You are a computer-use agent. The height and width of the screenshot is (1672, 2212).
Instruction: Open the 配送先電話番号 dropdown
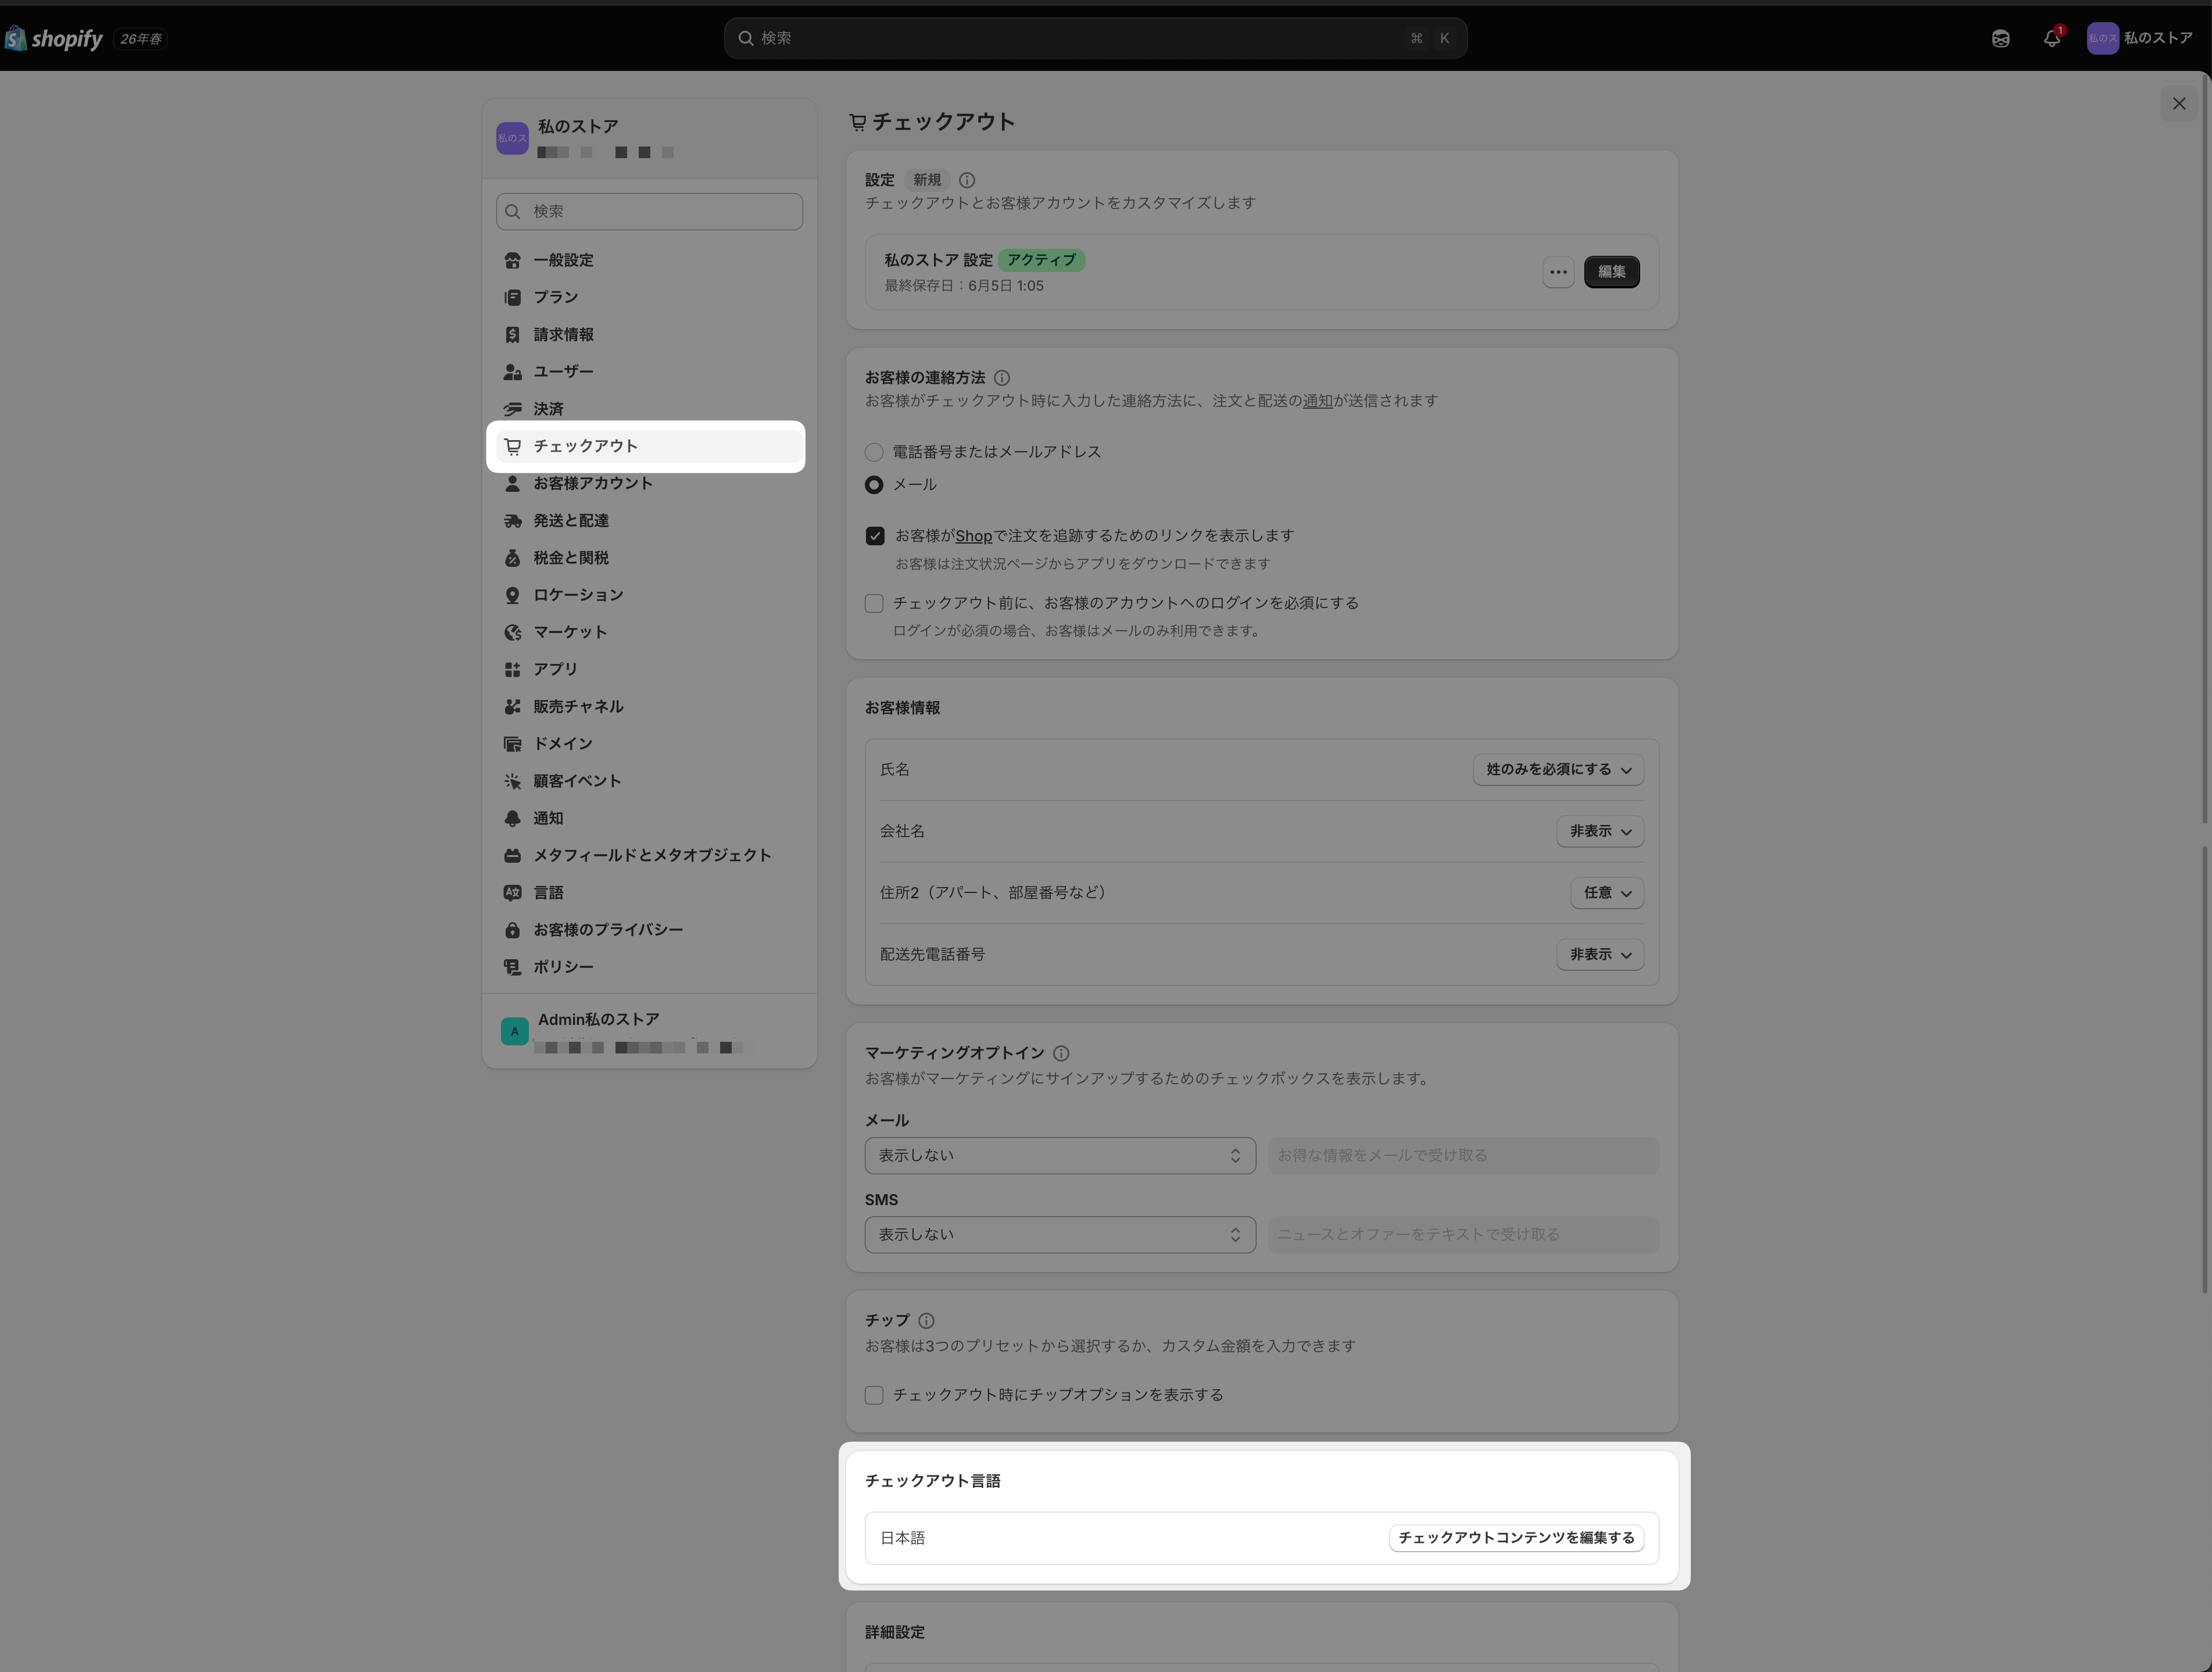1599,955
